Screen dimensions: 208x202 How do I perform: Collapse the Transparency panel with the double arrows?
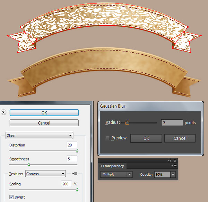[x=170, y=161]
